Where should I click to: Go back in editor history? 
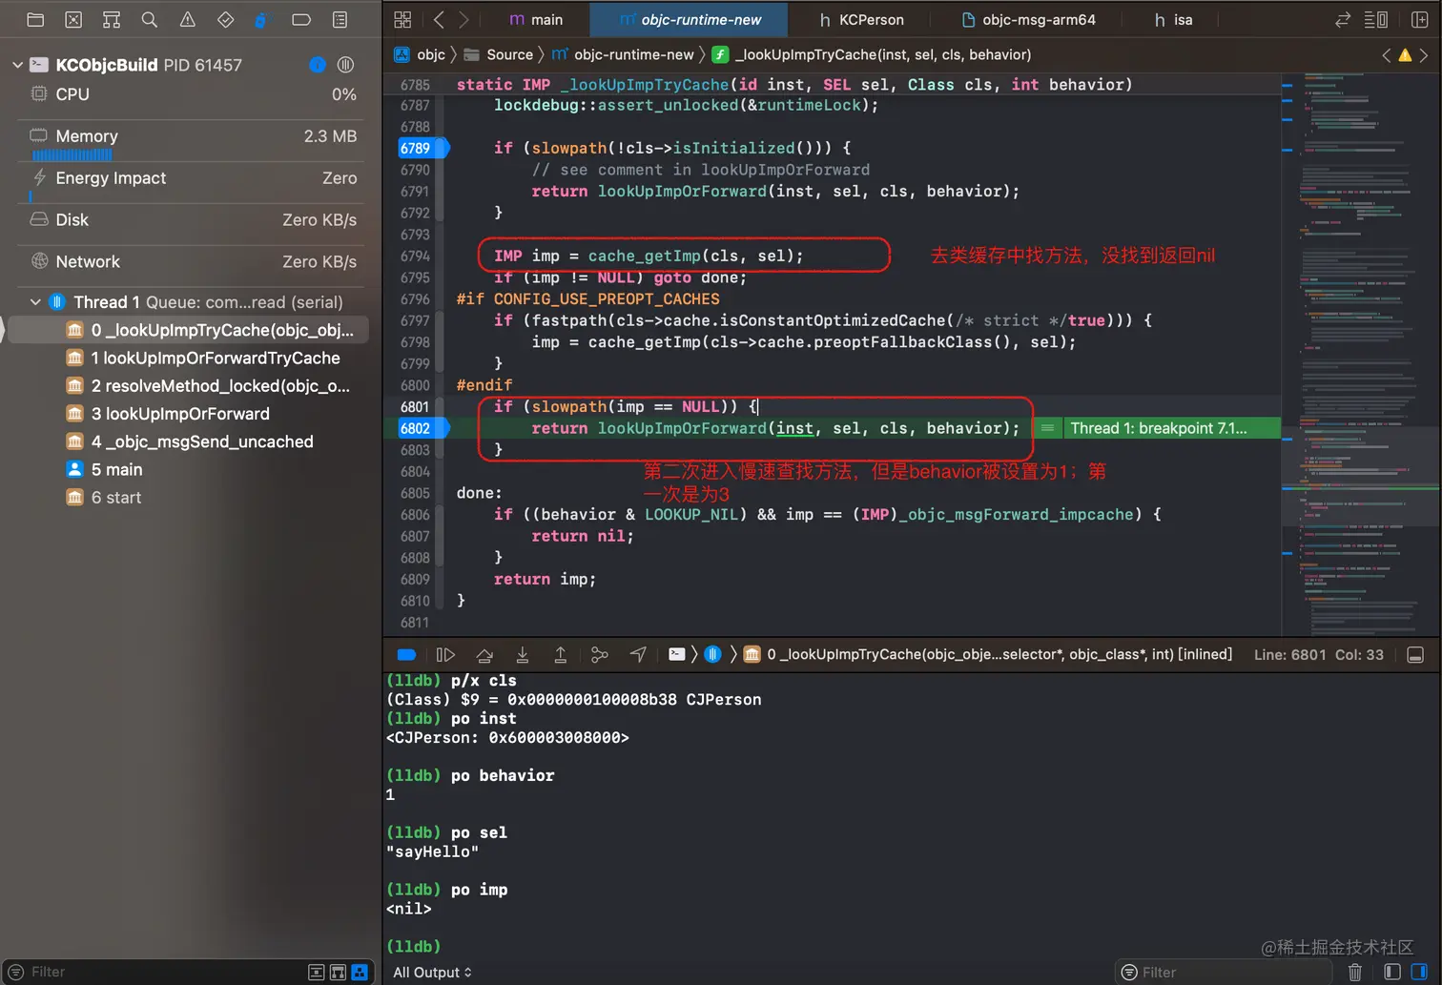point(439,19)
